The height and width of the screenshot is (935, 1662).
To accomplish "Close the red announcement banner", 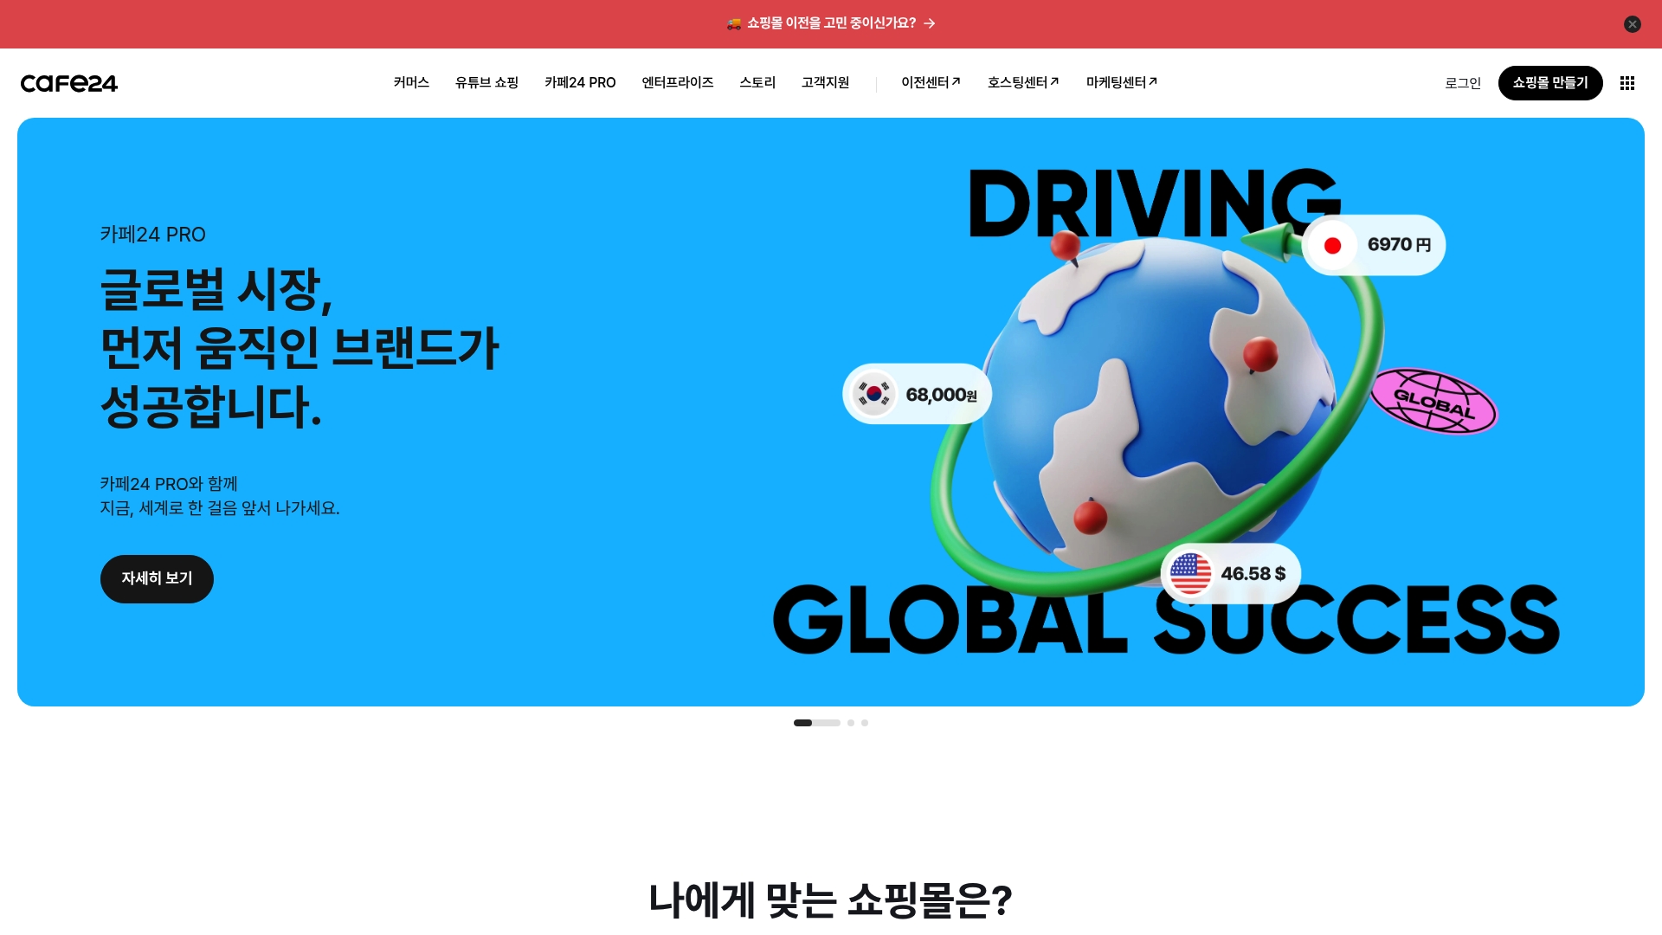I will (1632, 24).
